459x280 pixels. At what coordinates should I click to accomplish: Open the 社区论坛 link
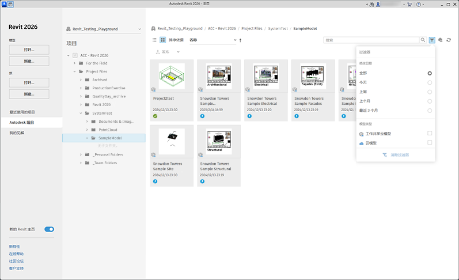click(16, 261)
